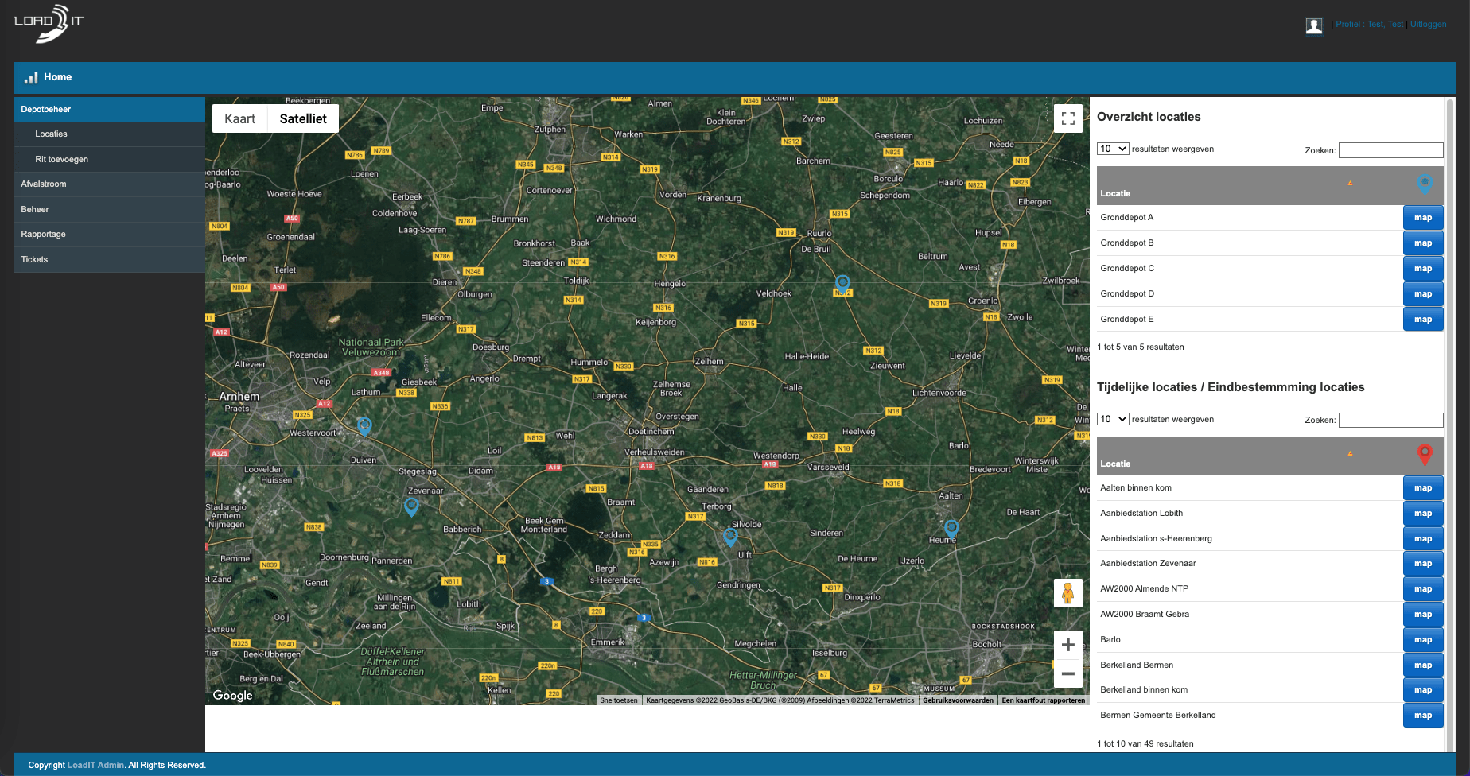Open Rit toevoegen in sidebar
Screen dimensions: 1470x776
click(61, 159)
